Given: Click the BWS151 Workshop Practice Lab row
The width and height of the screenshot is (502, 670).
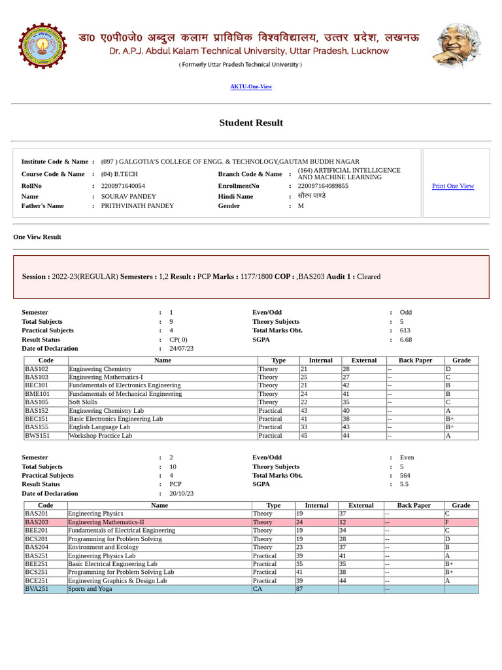Looking at the screenshot, I should (251, 436).
